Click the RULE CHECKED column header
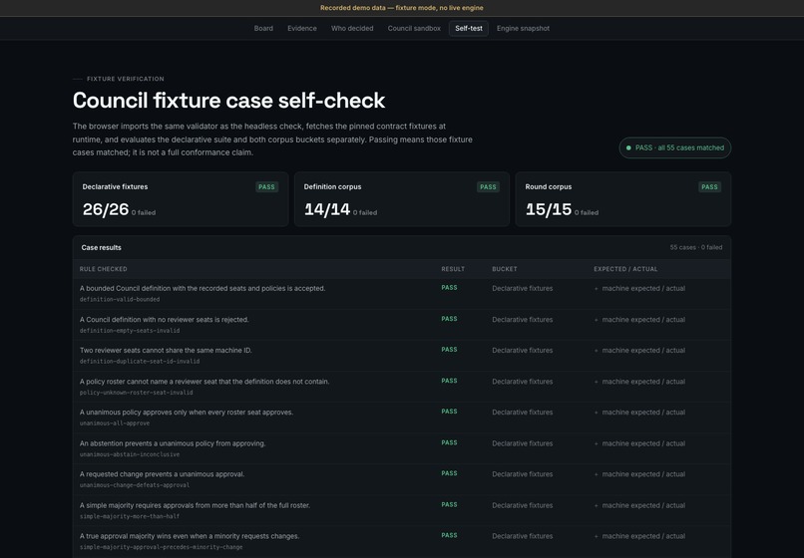Image resolution: width=804 pixels, height=558 pixels. point(103,269)
